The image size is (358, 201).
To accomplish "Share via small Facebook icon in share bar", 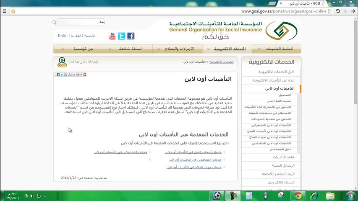I will pyautogui.click(x=58, y=75).
